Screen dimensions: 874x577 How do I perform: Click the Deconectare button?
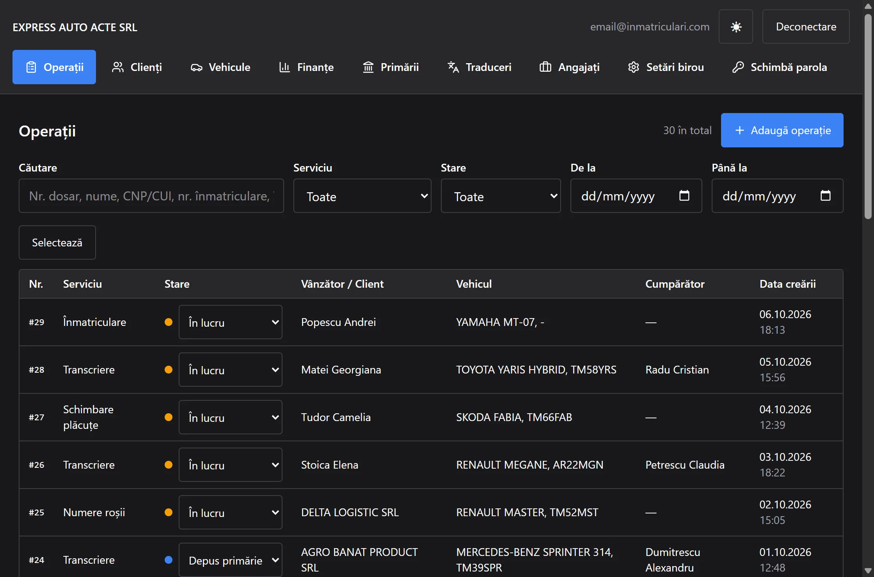(x=806, y=27)
